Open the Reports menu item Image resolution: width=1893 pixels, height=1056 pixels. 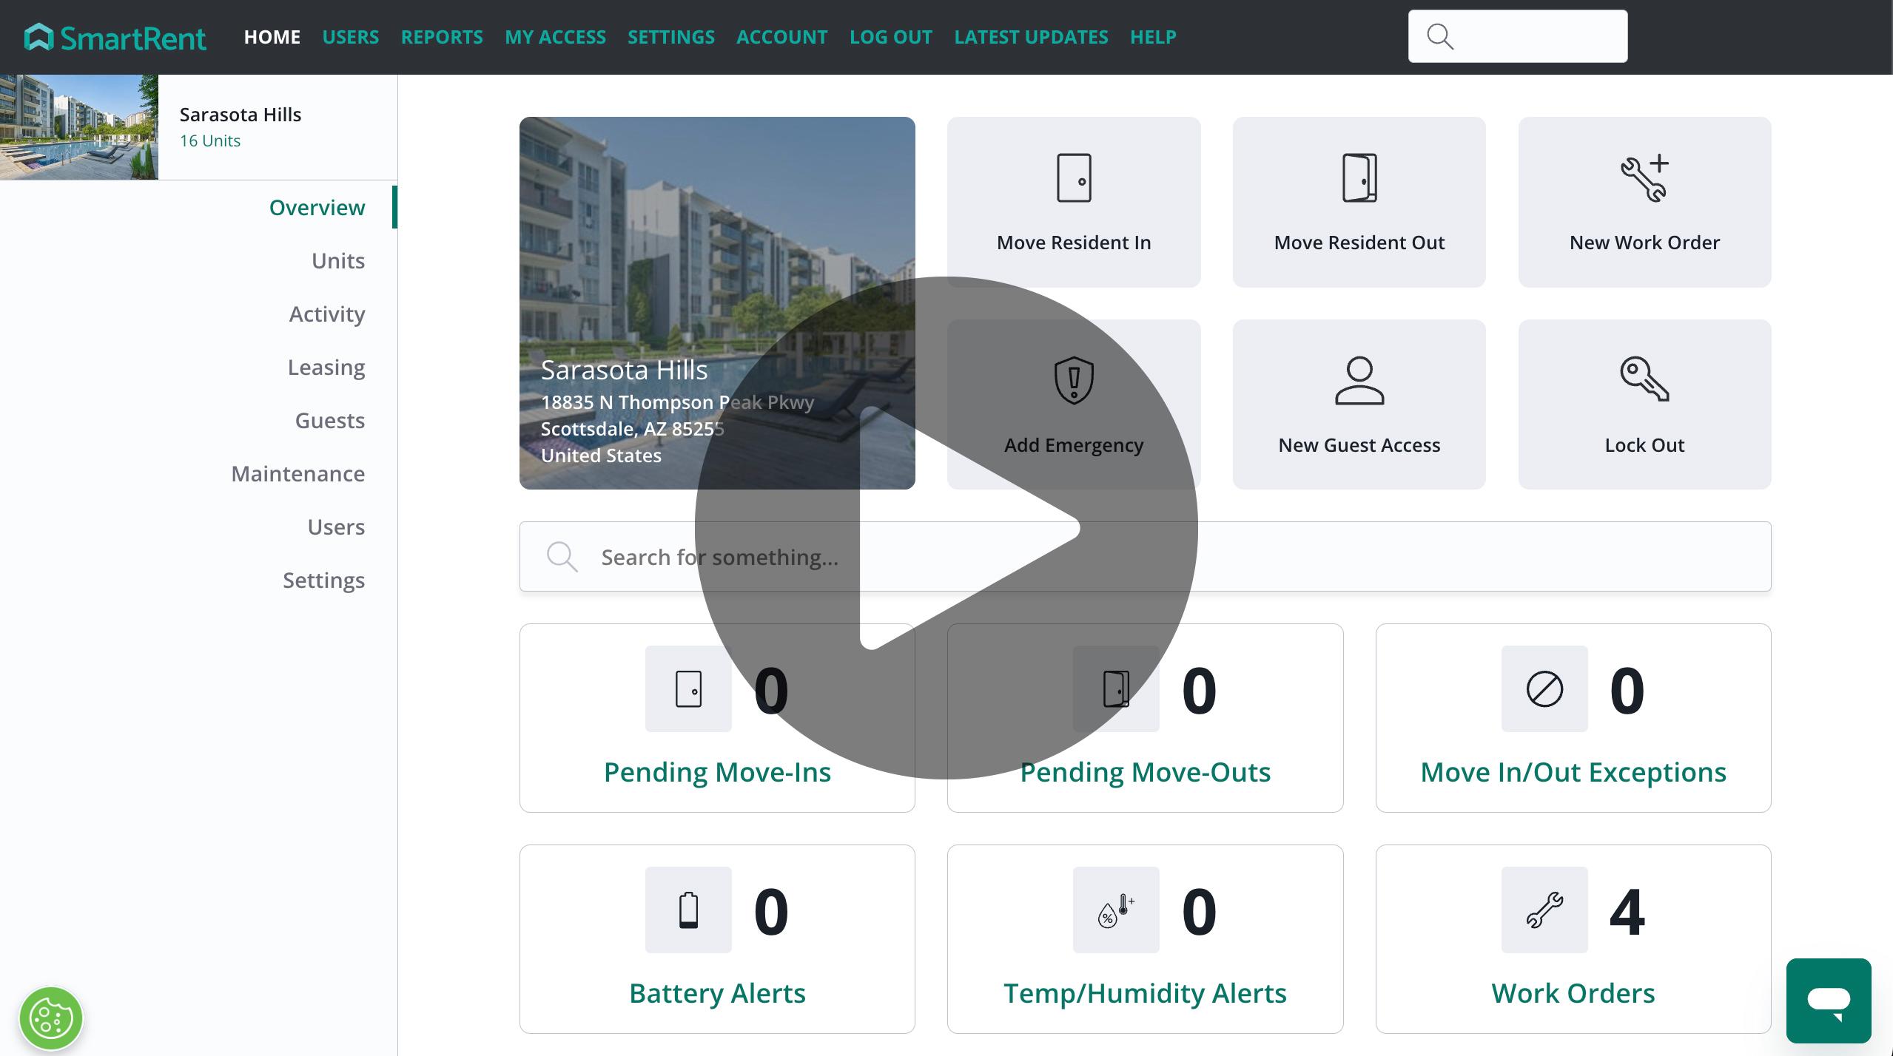pyautogui.click(x=442, y=37)
